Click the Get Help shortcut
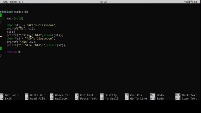The image size is (201, 113). point(9,95)
